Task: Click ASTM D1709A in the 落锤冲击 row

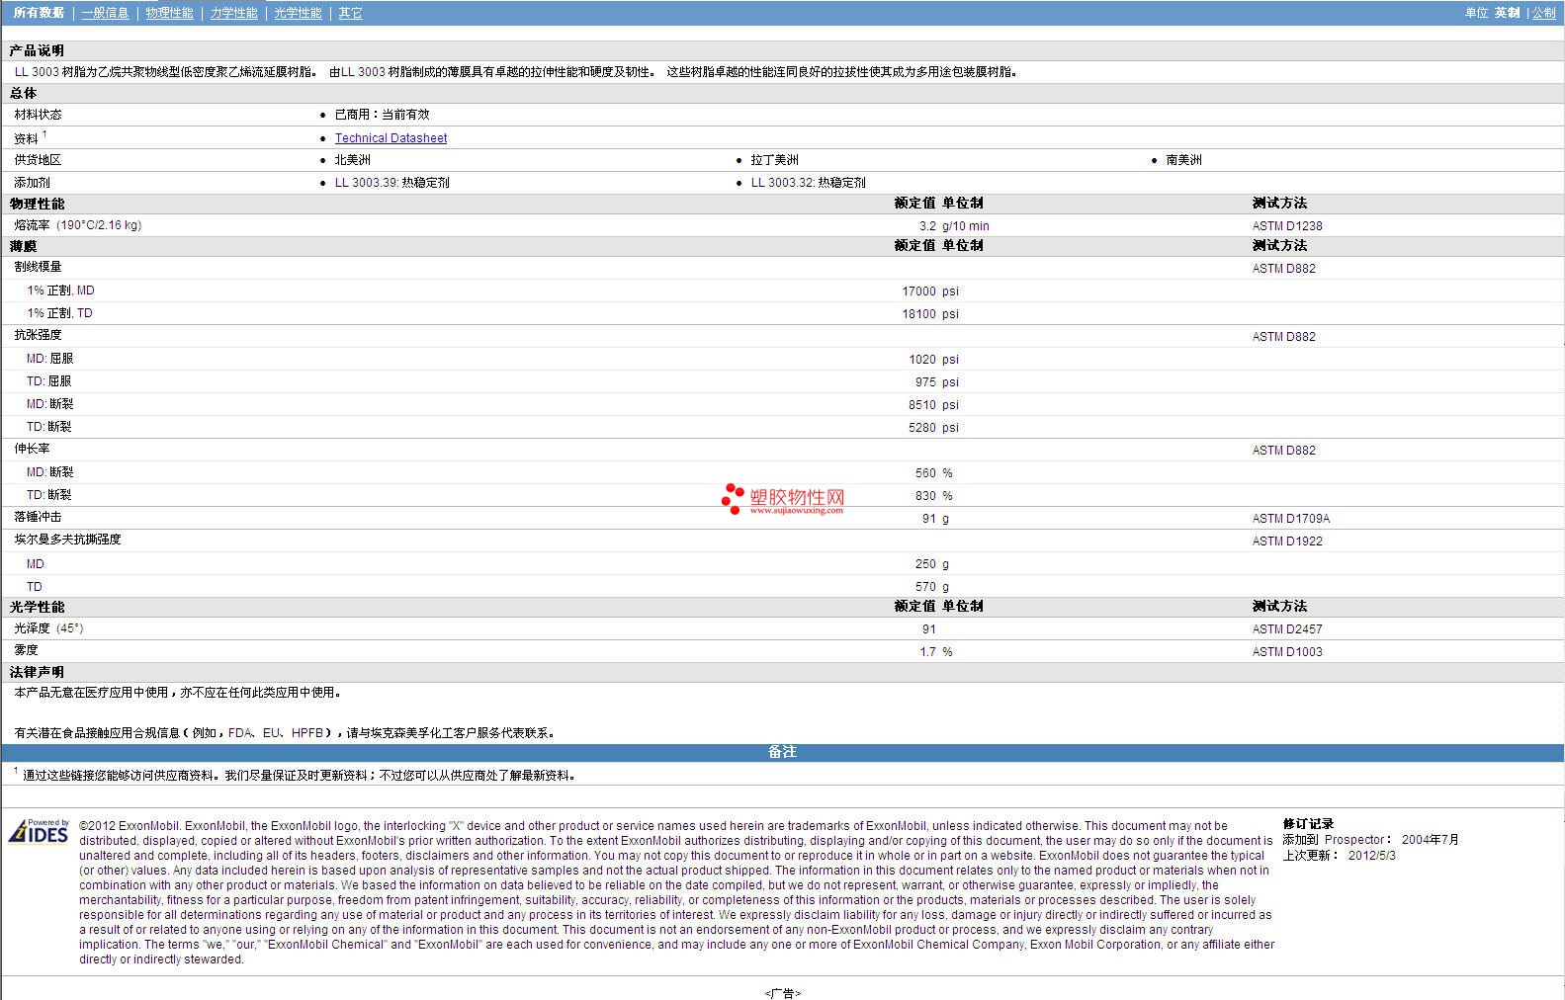Action: point(1290,519)
